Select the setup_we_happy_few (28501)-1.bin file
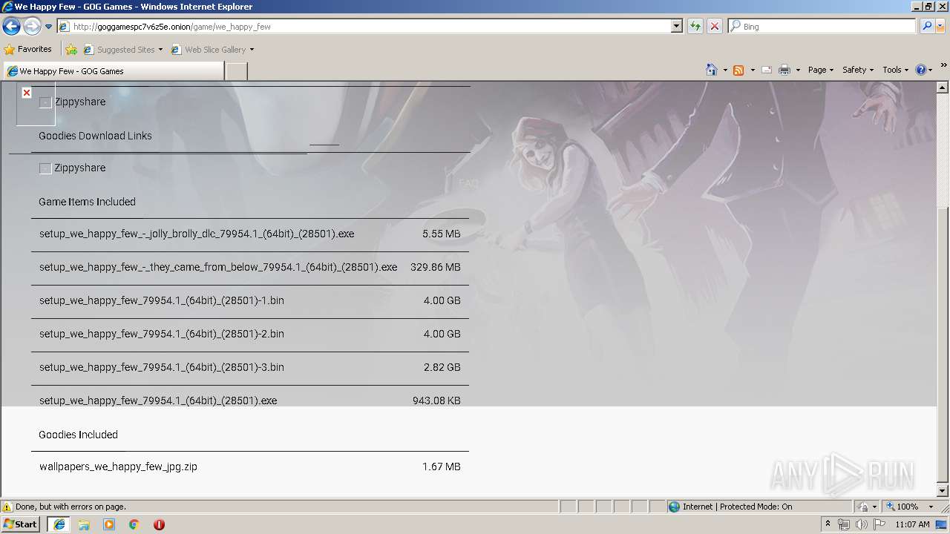The height and width of the screenshot is (534, 950). tap(250, 301)
